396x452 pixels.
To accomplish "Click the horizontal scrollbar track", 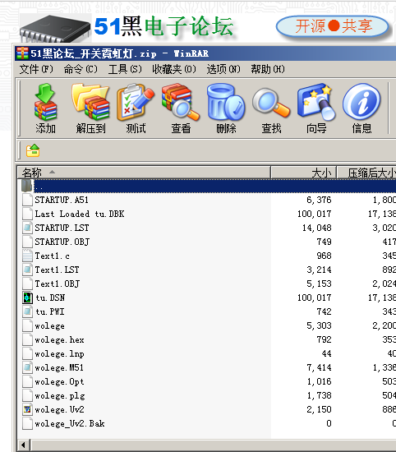I will click(x=214, y=445).
